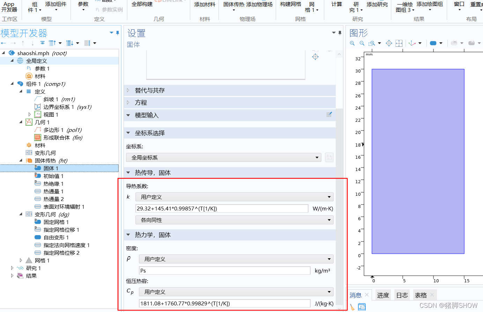The image size is (483, 312).
Task: Select 形成联合体 (fin) node
Action: point(63,138)
